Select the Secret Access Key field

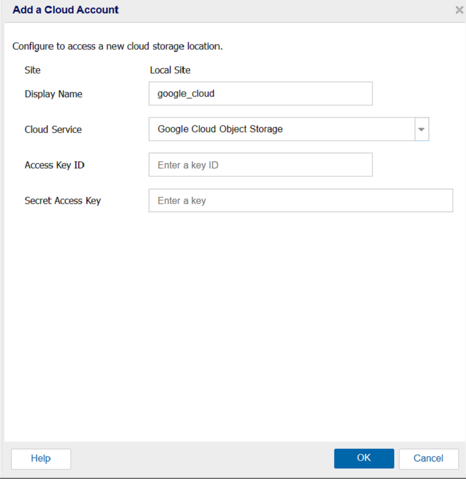(300, 200)
